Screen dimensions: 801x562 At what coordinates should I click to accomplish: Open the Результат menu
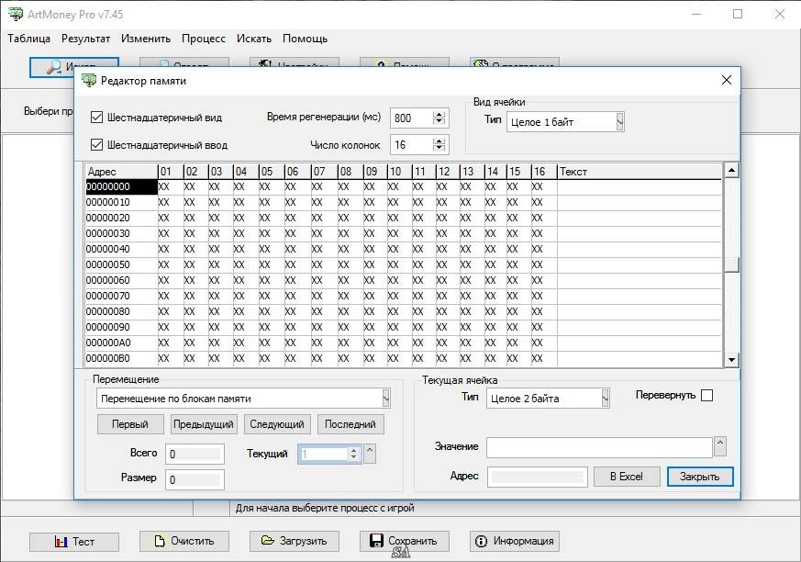[86, 39]
